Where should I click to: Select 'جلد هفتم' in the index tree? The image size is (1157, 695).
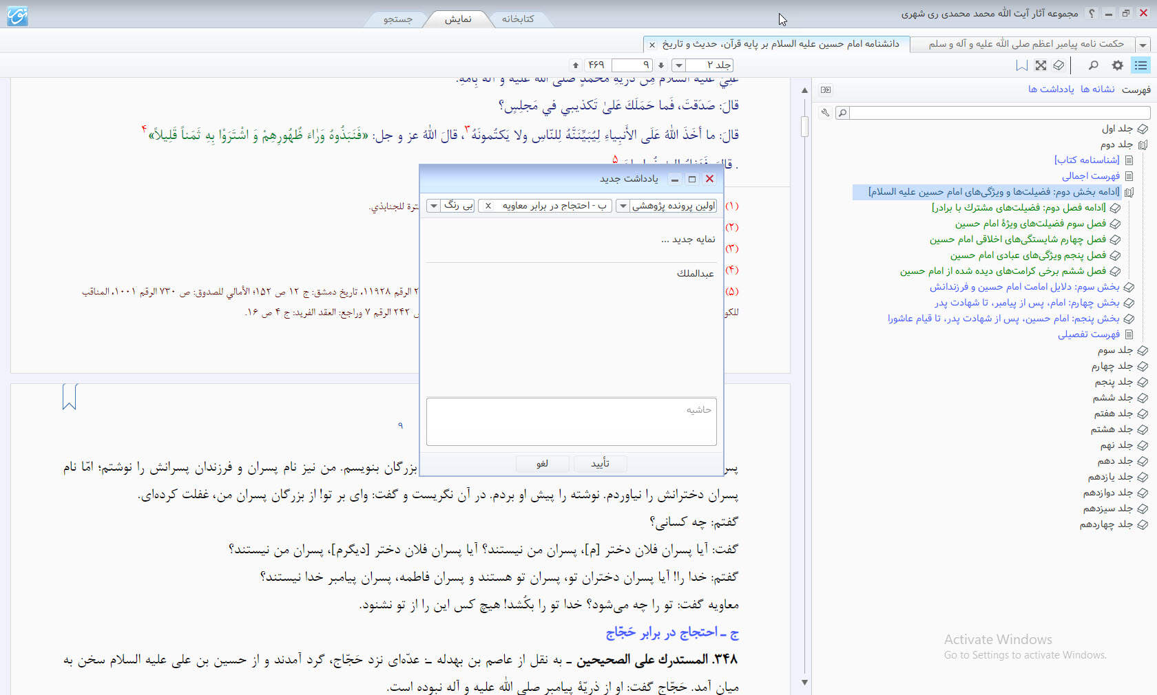point(1114,414)
